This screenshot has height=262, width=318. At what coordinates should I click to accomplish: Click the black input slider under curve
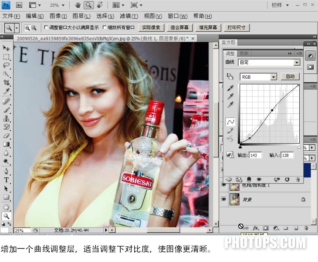240,147
